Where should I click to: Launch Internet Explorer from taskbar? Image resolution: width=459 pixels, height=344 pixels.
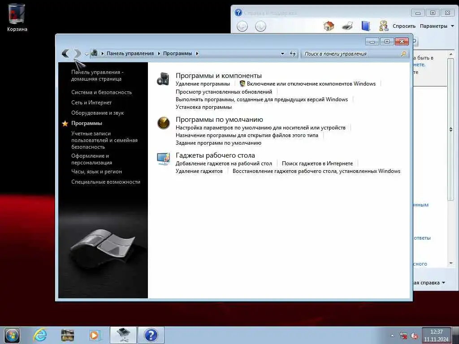(40, 335)
